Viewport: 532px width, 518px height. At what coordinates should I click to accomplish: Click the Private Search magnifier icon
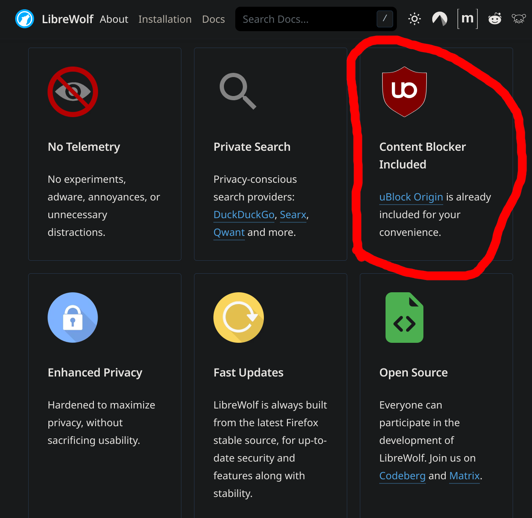click(x=238, y=91)
